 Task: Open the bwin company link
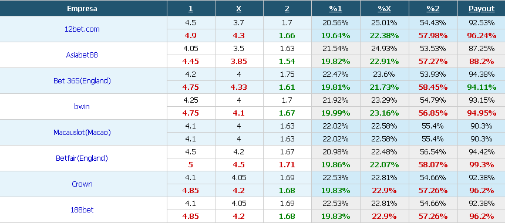82,107
